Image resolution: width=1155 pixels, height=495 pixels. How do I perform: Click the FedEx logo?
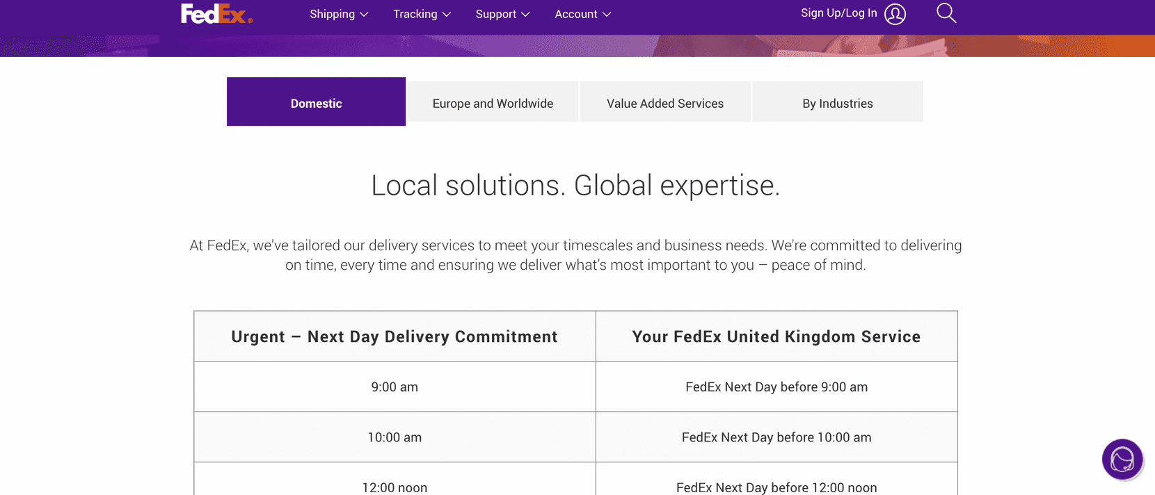tap(216, 14)
